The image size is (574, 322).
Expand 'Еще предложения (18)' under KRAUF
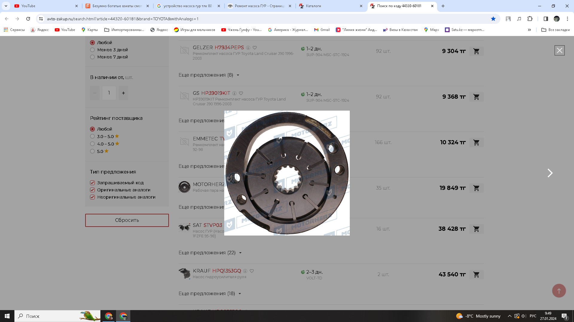coord(210,294)
